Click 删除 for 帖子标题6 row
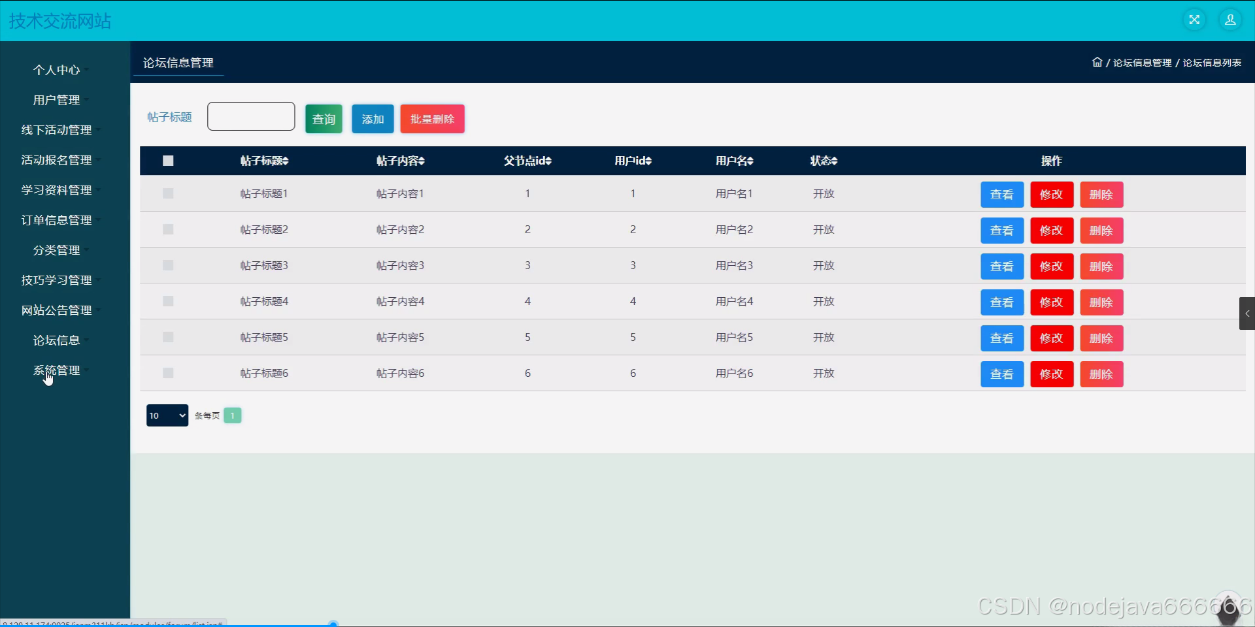This screenshot has height=627, width=1255. (x=1101, y=374)
